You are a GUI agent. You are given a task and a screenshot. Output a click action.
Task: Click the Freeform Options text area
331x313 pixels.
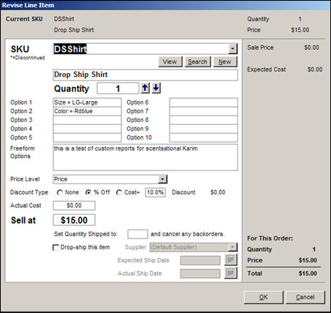(145, 157)
